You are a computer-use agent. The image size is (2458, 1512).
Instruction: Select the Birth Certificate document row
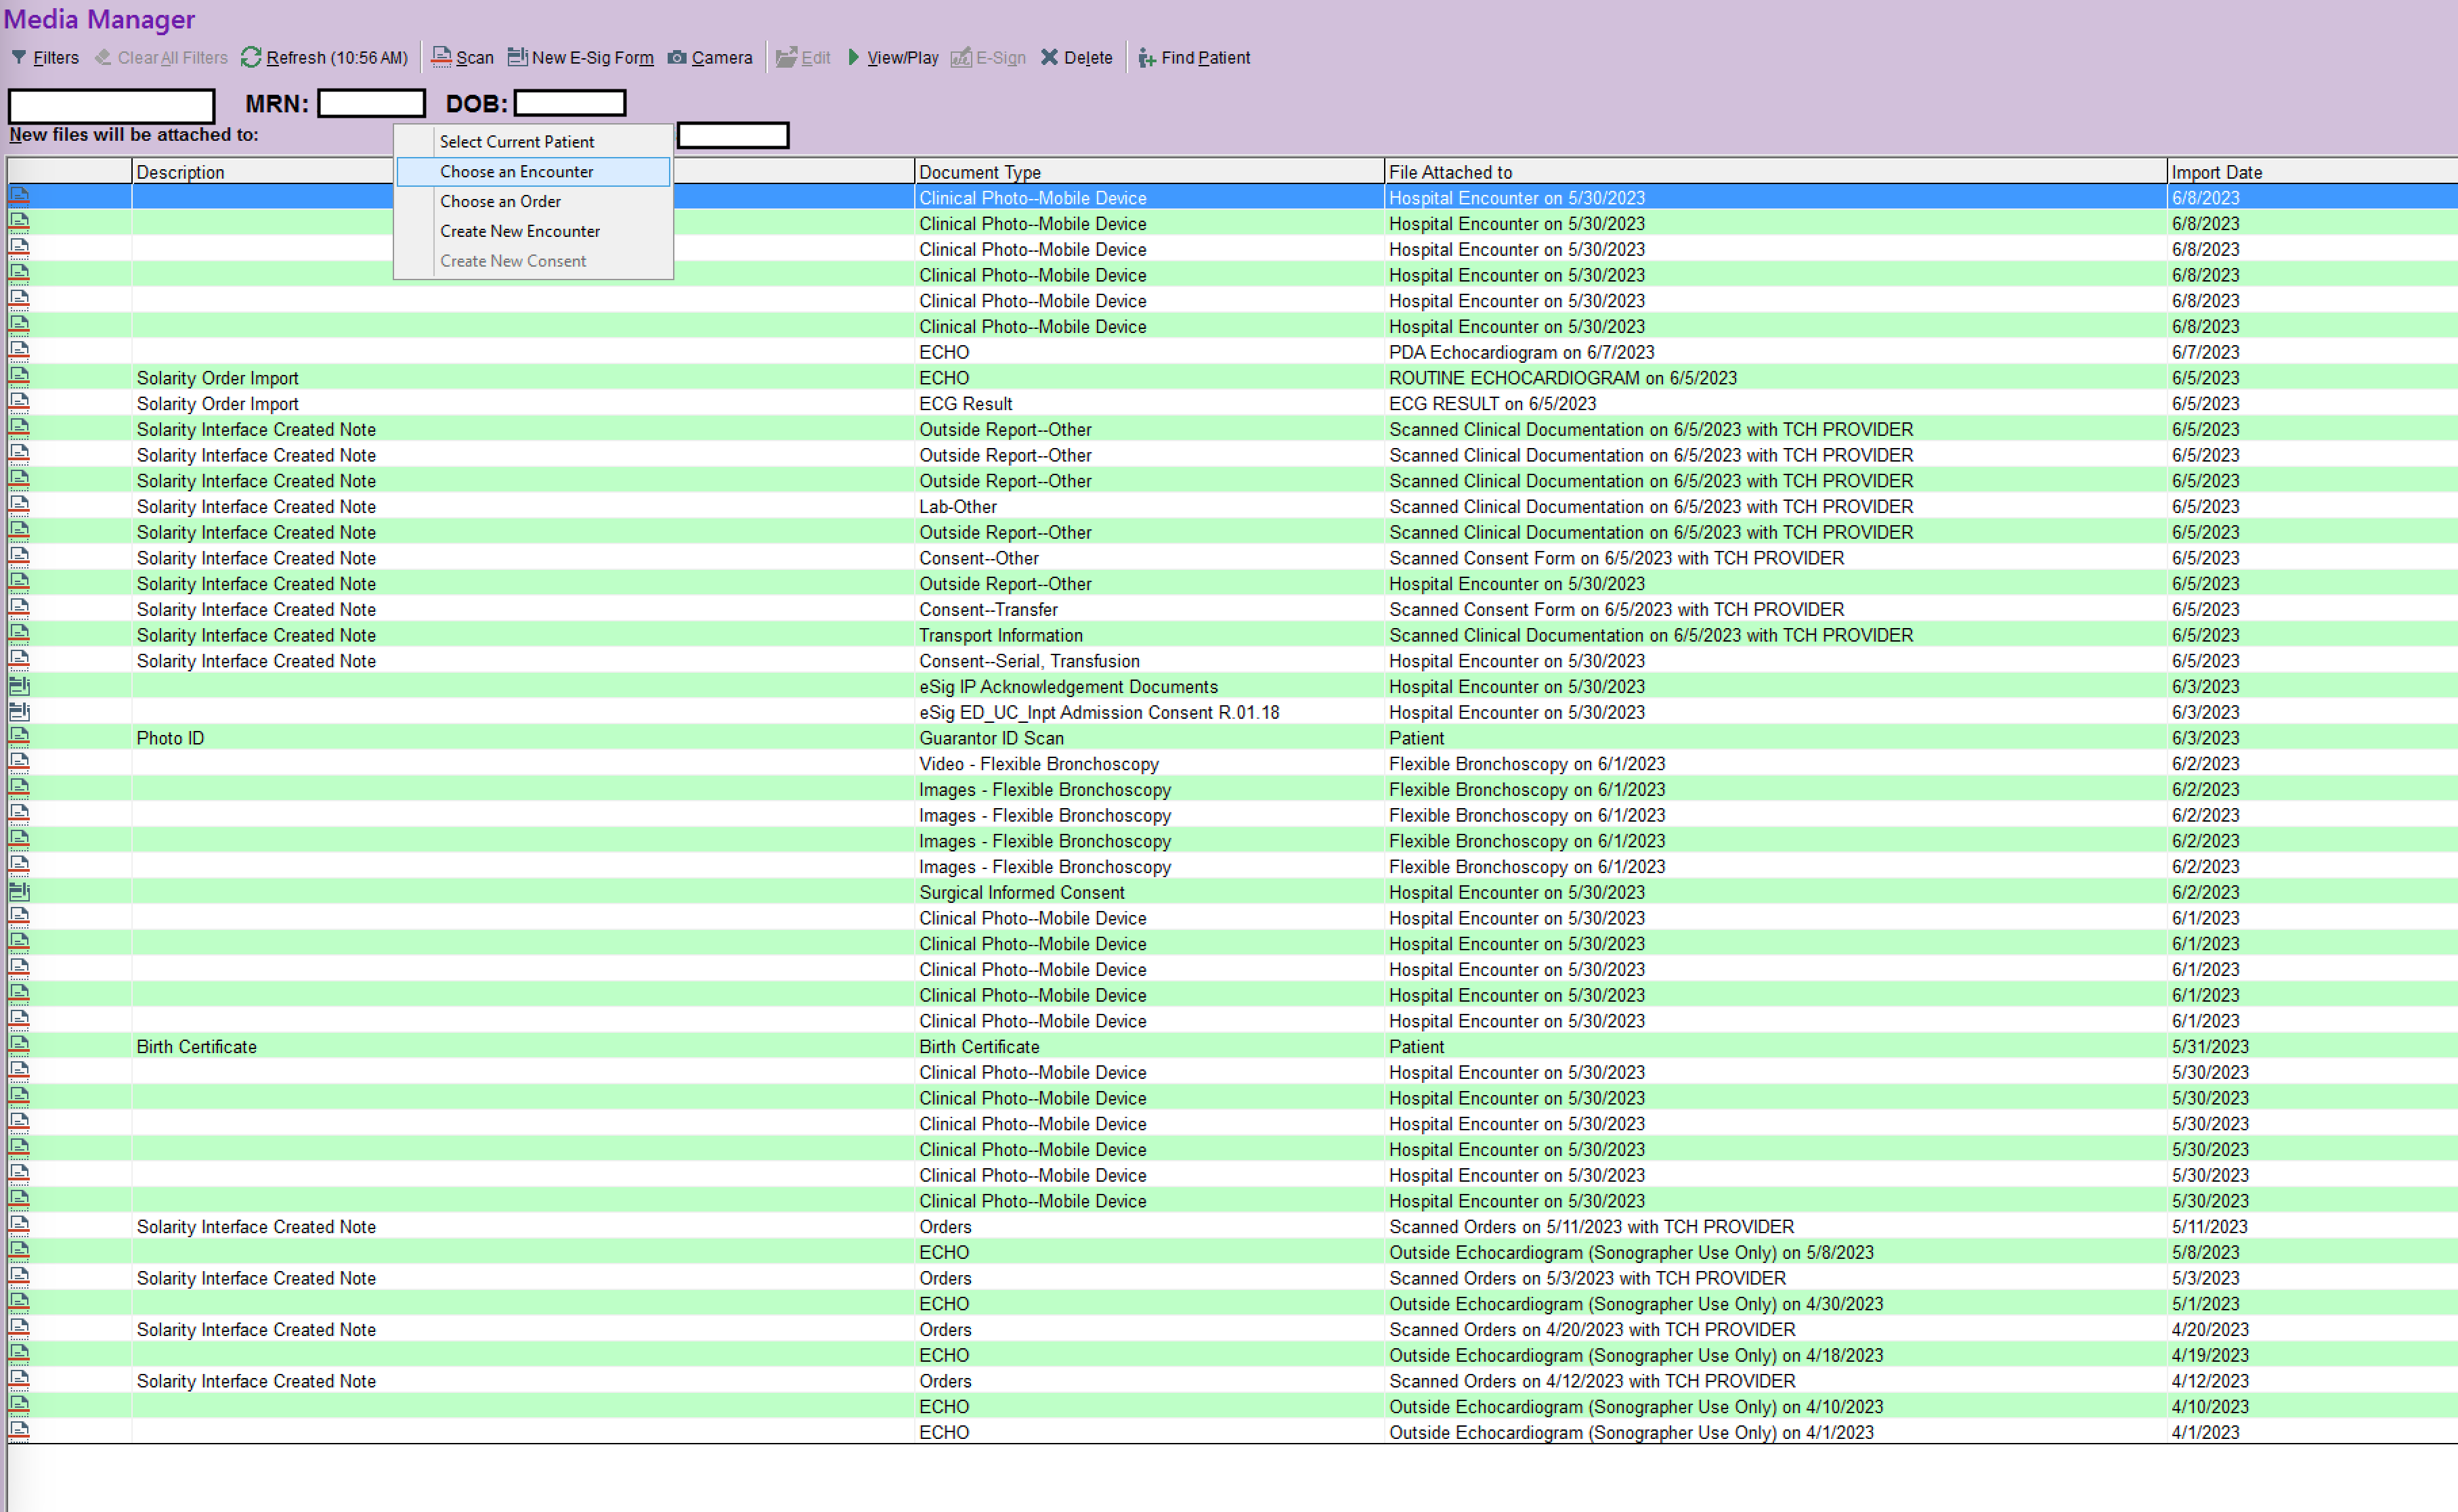point(1232,1046)
